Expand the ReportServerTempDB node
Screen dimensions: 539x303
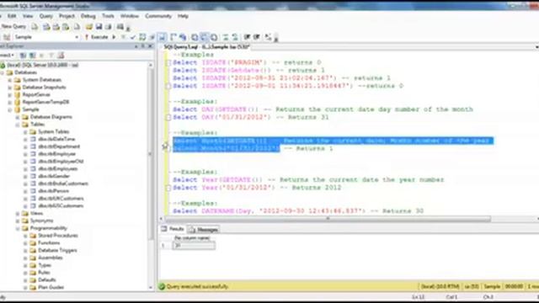pos(10,102)
